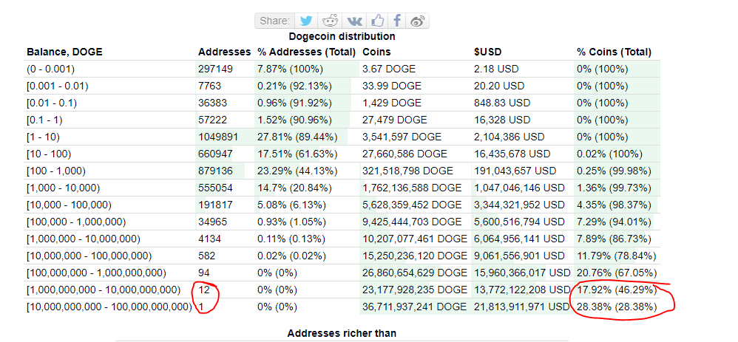Share the page on Facebook
Viewport: 738px width, 342px height.
(x=397, y=21)
